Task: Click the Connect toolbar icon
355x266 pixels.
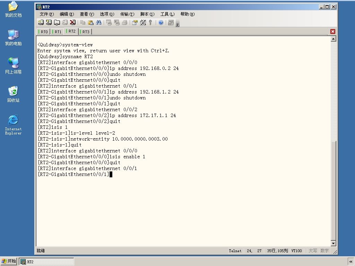Action: [x=41, y=23]
